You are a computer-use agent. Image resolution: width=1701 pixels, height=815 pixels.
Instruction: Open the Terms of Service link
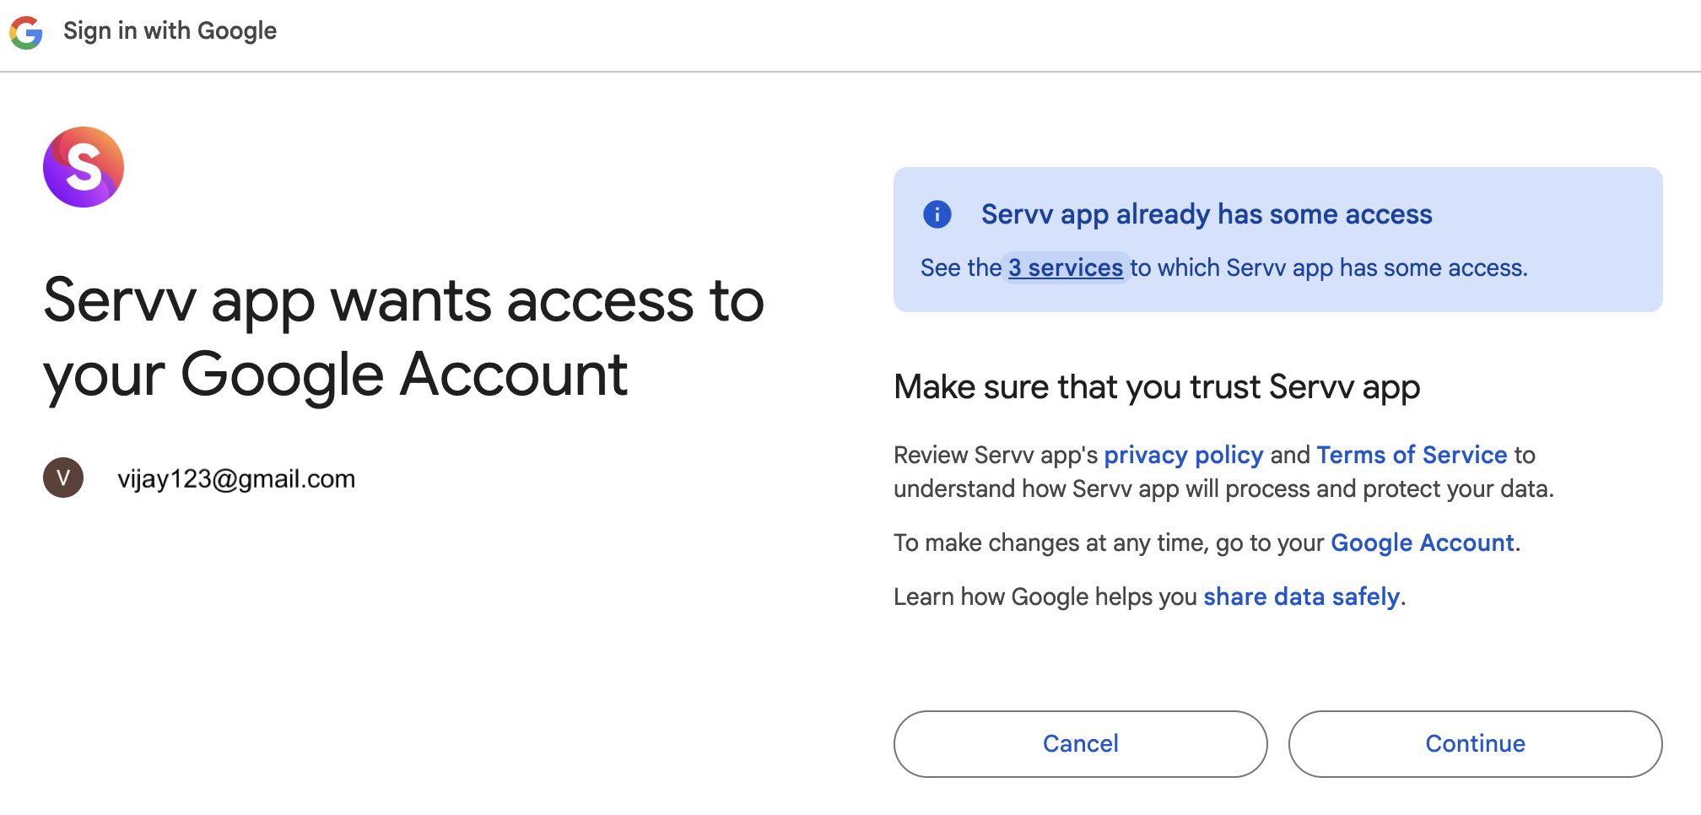pyautogui.click(x=1412, y=455)
